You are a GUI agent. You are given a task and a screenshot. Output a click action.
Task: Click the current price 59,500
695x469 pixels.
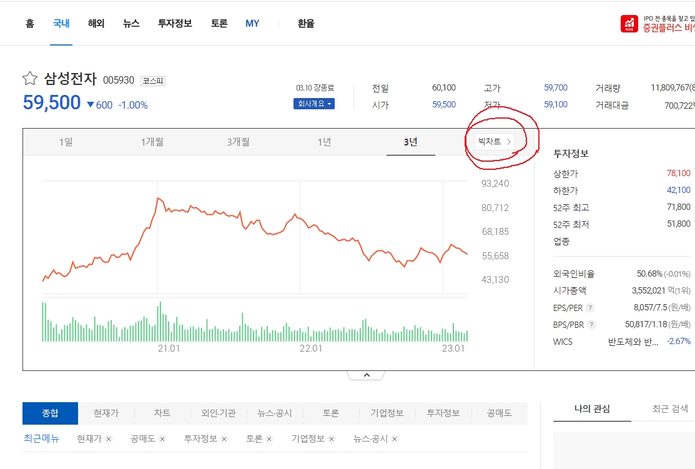click(x=52, y=103)
